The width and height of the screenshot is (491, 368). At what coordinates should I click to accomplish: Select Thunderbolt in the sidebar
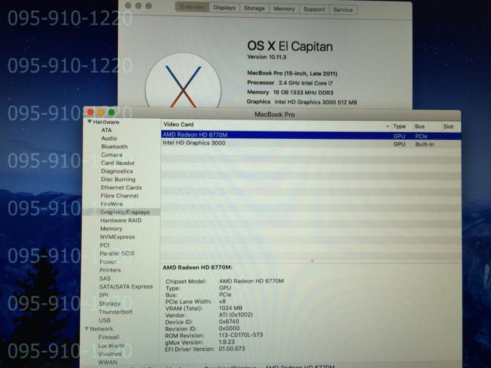115,312
